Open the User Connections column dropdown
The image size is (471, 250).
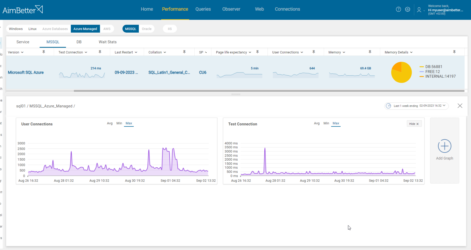(302, 52)
